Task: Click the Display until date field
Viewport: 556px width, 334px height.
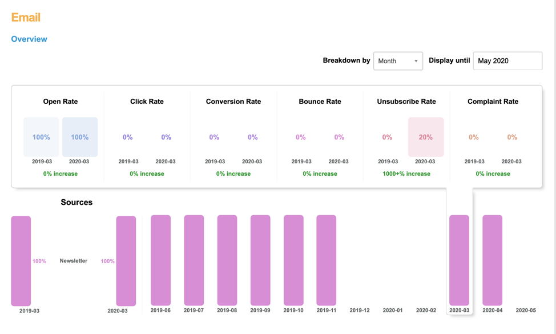Action: click(x=507, y=61)
